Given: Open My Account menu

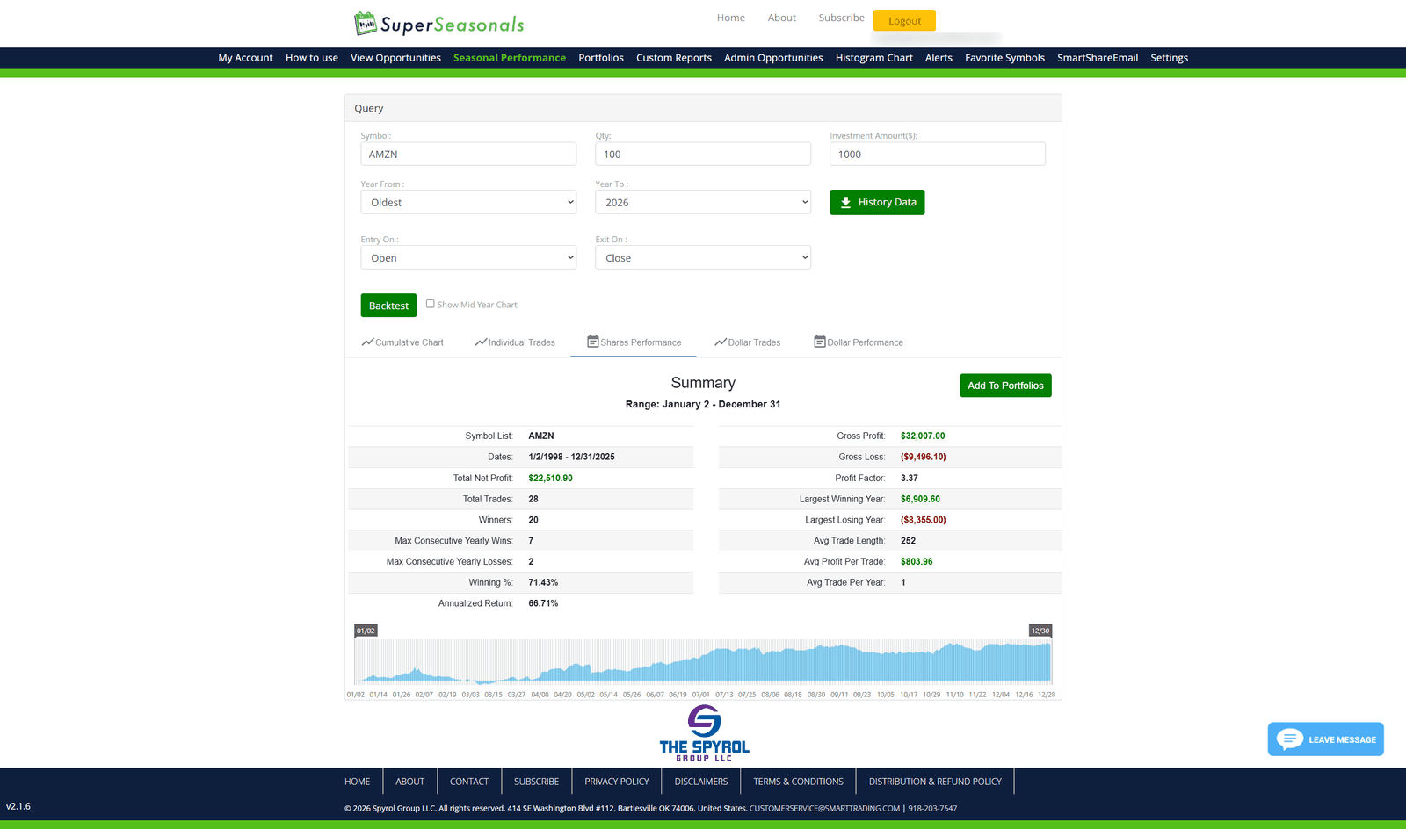Looking at the screenshot, I should click(245, 58).
